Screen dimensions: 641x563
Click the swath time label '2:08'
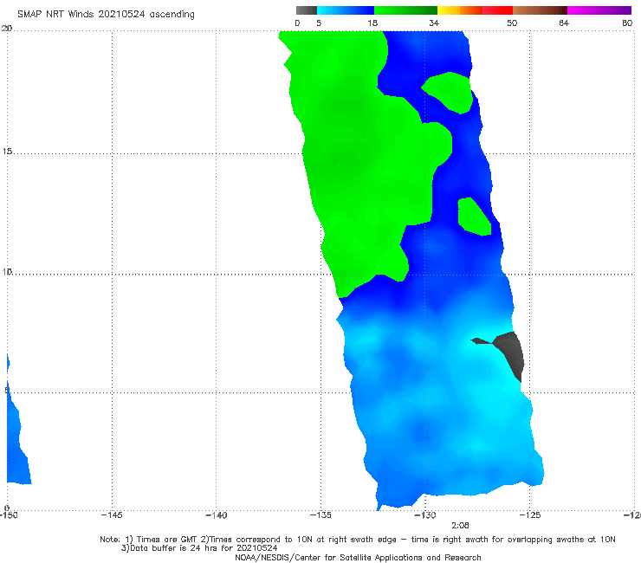pos(460,525)
